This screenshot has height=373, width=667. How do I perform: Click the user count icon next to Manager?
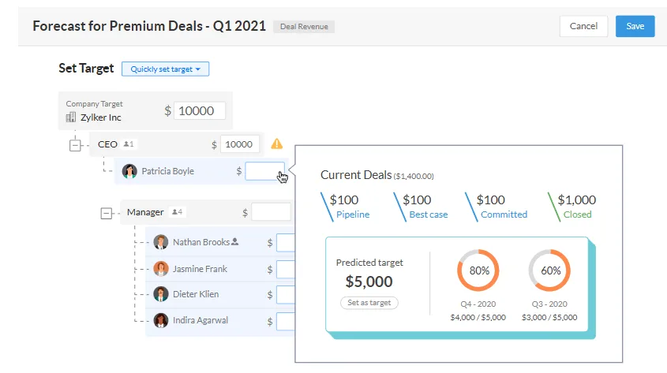[178, 212]
